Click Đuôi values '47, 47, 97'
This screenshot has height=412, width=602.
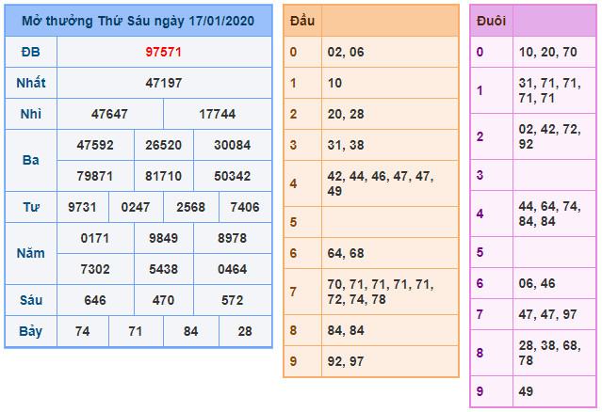tap(548, 314)
